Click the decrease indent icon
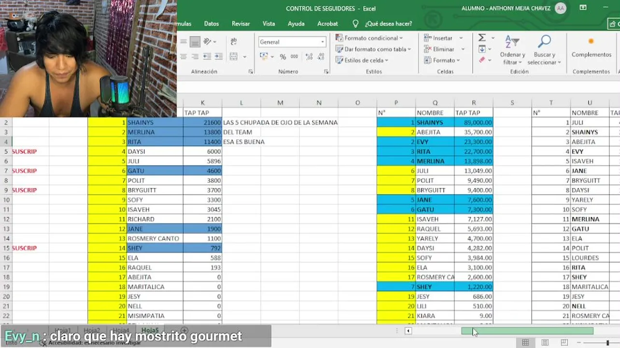 coord(207,57)
